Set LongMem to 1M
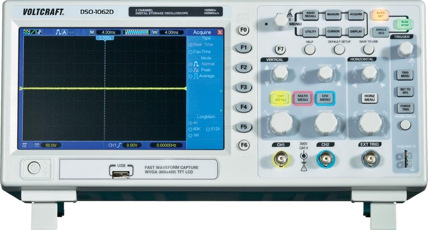This screenshot has height=230, width=428. 194,136
